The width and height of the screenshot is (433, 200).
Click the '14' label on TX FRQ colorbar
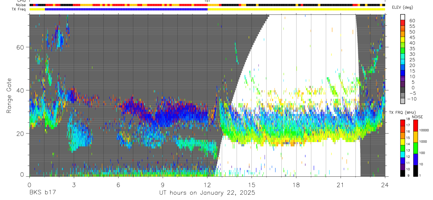coord(408,145)
